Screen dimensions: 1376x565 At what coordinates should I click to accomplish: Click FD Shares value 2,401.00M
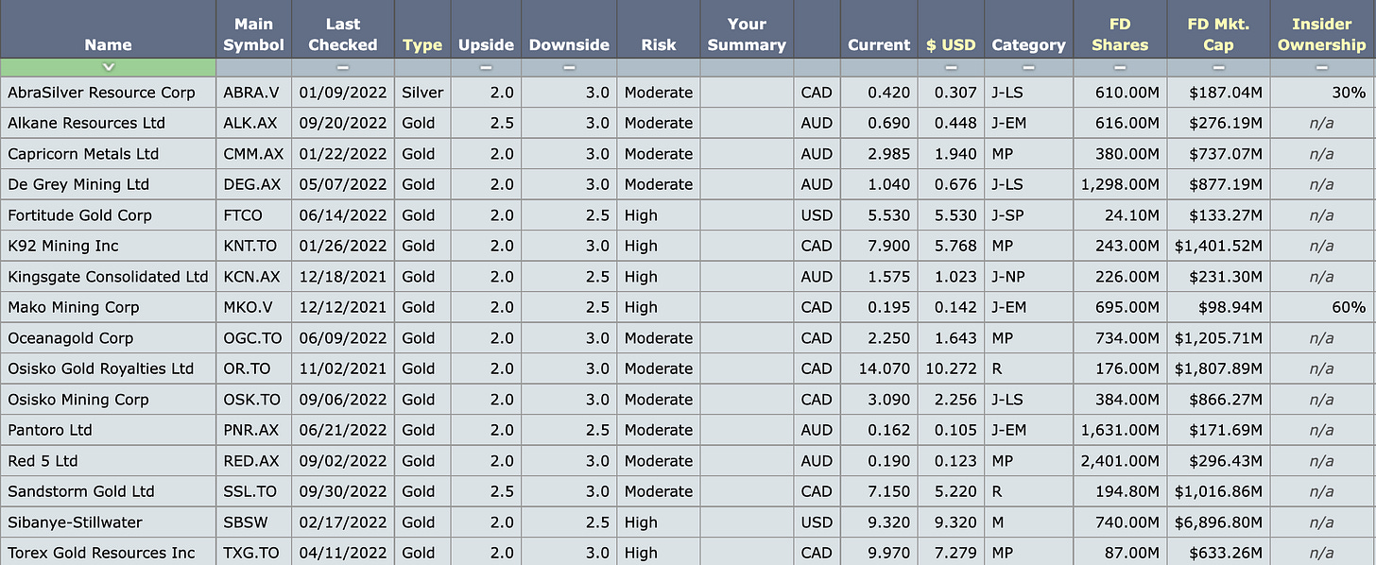tap(1121, 461)
